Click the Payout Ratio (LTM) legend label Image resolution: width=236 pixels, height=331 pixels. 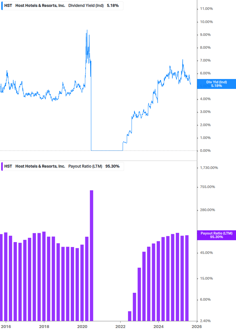pyautogui.click(x=85, y=166)
